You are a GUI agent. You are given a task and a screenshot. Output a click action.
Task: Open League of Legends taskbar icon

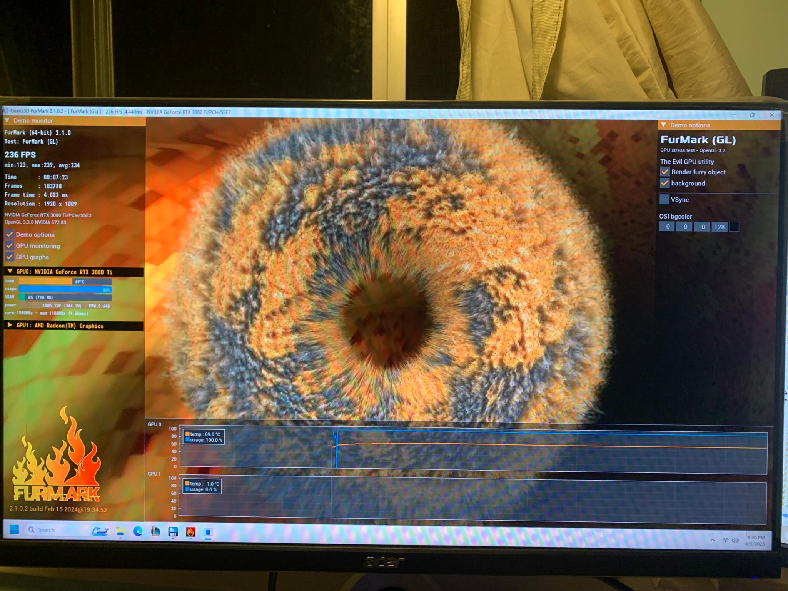click(155, 531)
